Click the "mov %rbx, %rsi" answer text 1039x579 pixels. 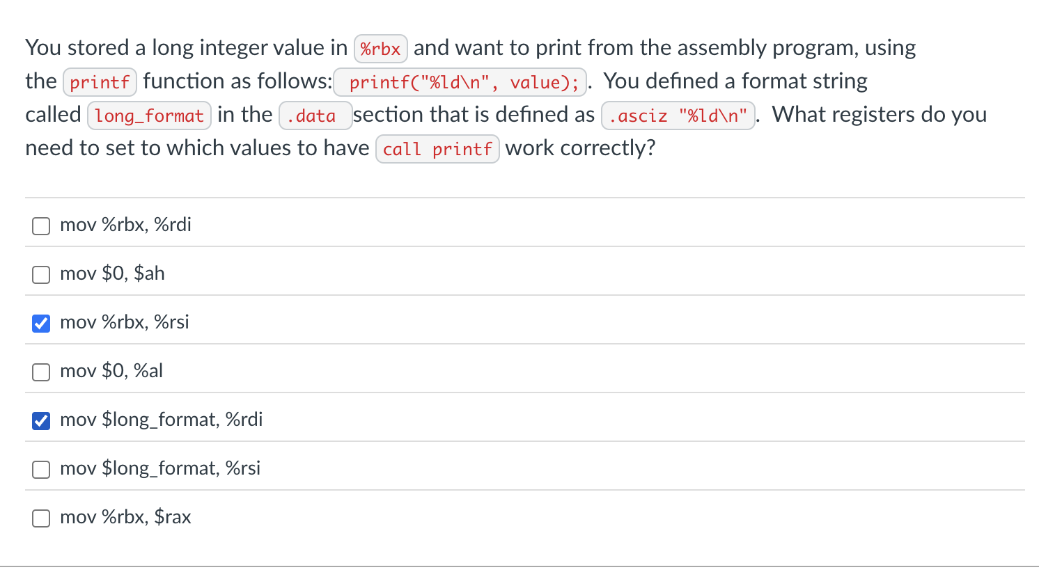point(124,322)
